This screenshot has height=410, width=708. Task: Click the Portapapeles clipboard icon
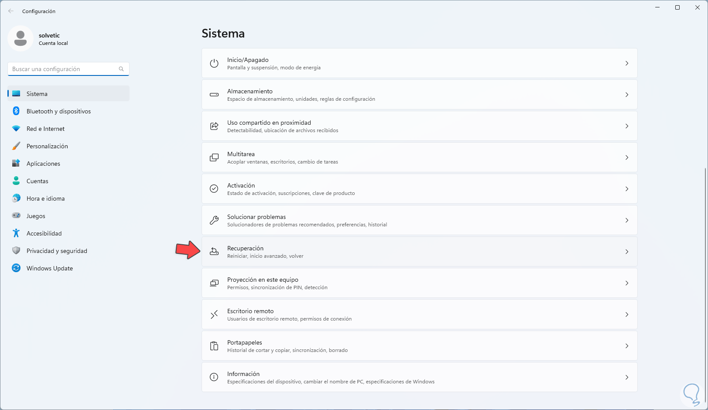point(214,346)
